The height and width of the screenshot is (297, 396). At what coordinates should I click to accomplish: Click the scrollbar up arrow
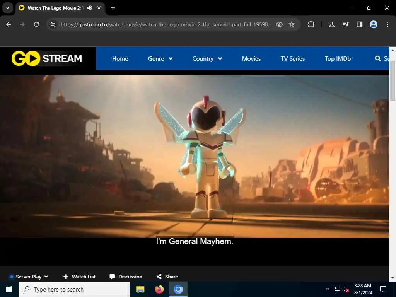[x=393, y=50]
